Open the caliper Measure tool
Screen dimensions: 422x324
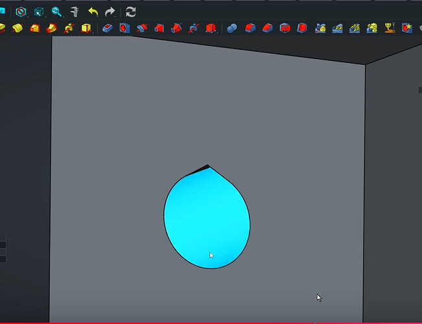[x=75, y=12]
